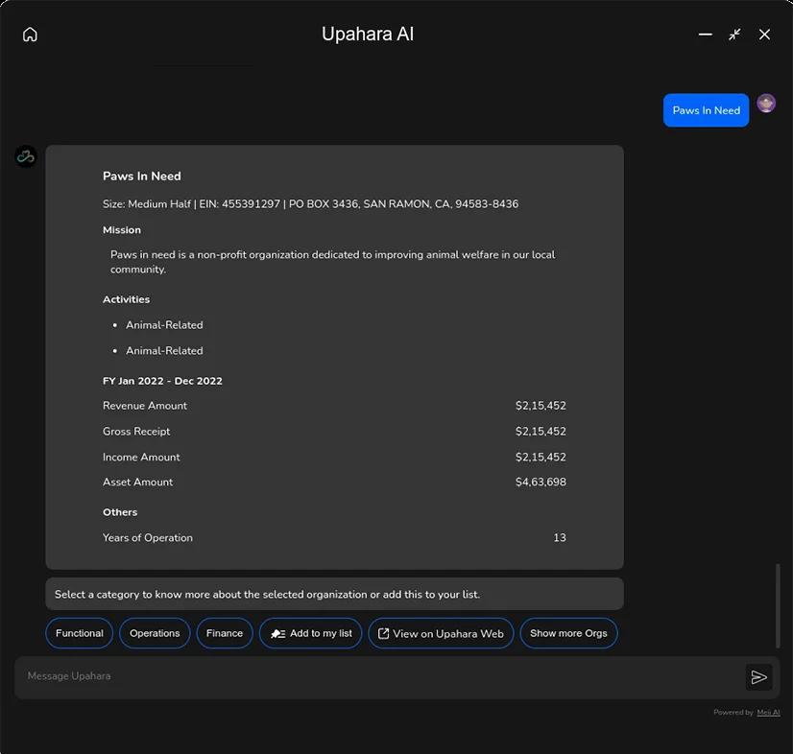Click the Asset Amount value $4,63,698
This screenshot has width=793, height=754.
point(541,483)
